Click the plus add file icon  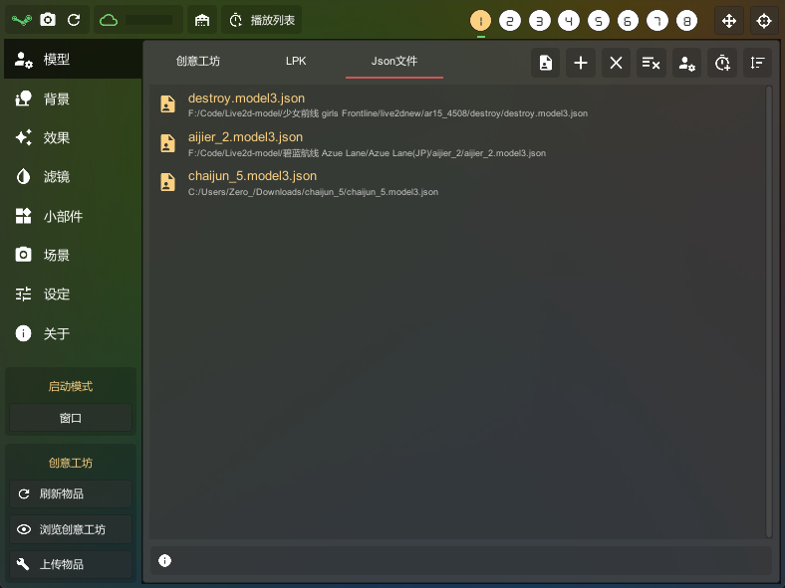581,63
